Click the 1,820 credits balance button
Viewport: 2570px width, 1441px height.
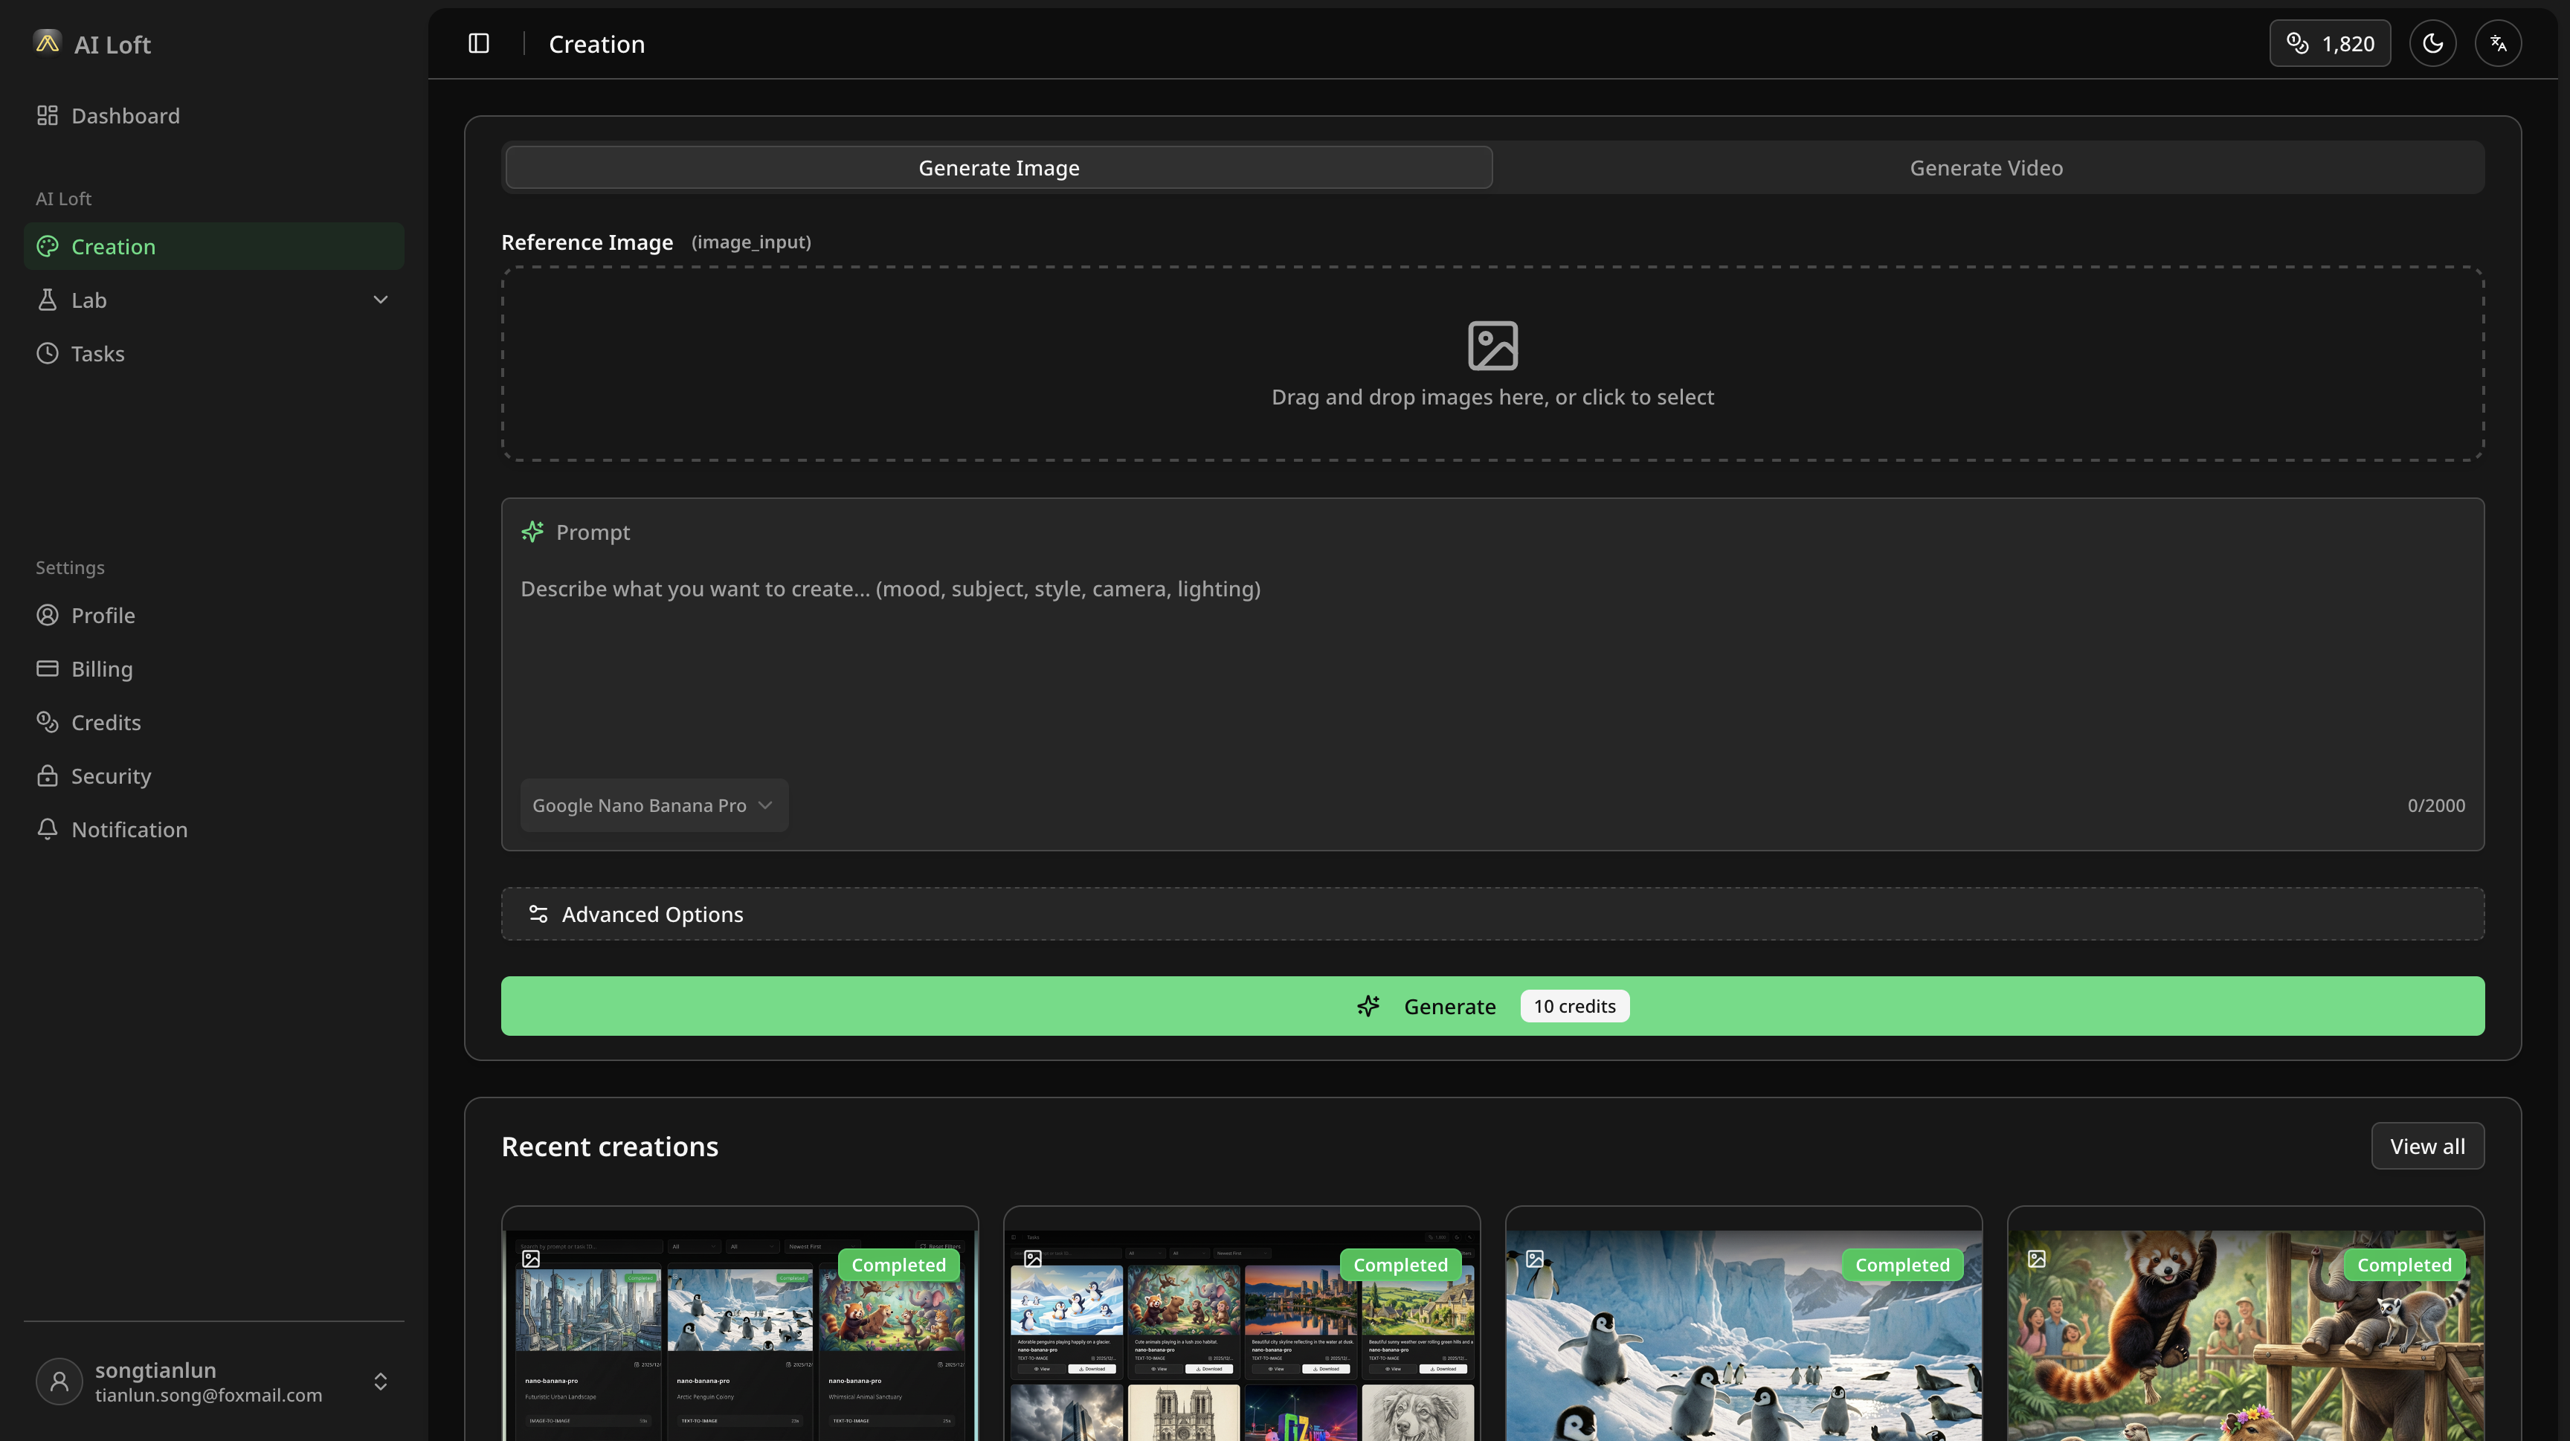coord(2330,44)
